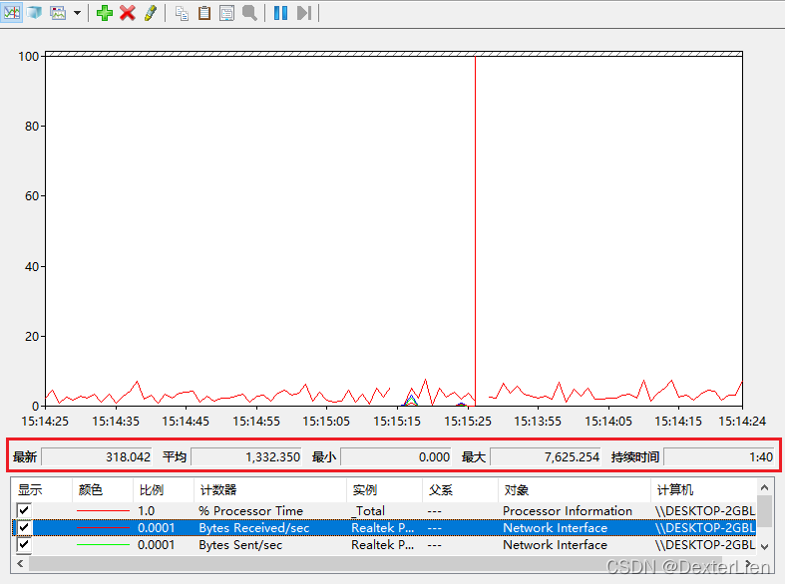
Task: Click _Total instance cell
Action: pyautogui.click(x=368, y=510)
